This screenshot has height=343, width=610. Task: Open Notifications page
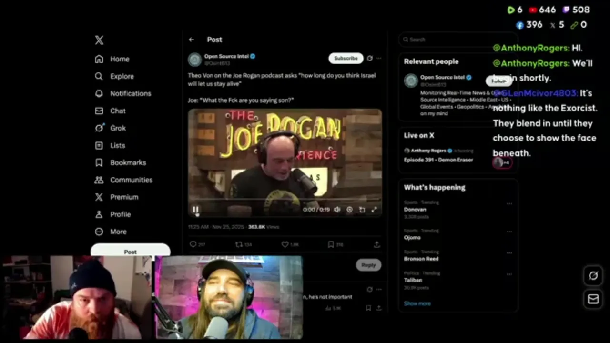[x=123, y=93]
